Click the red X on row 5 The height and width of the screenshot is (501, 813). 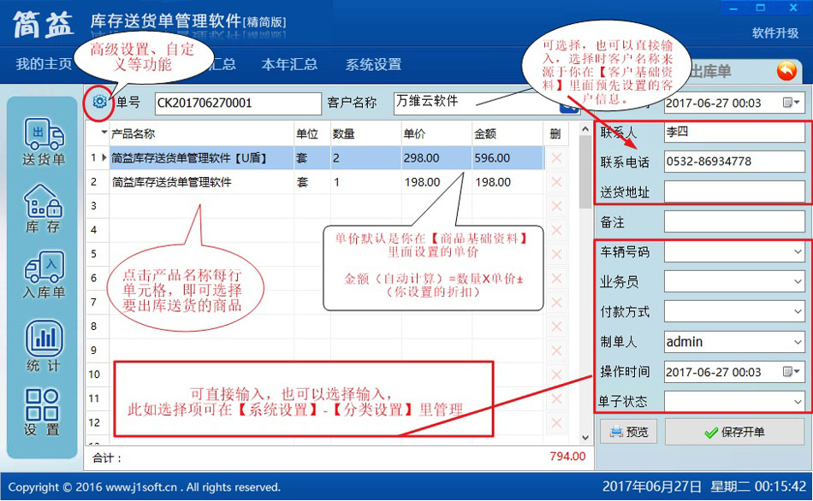[x=556, y=255]
